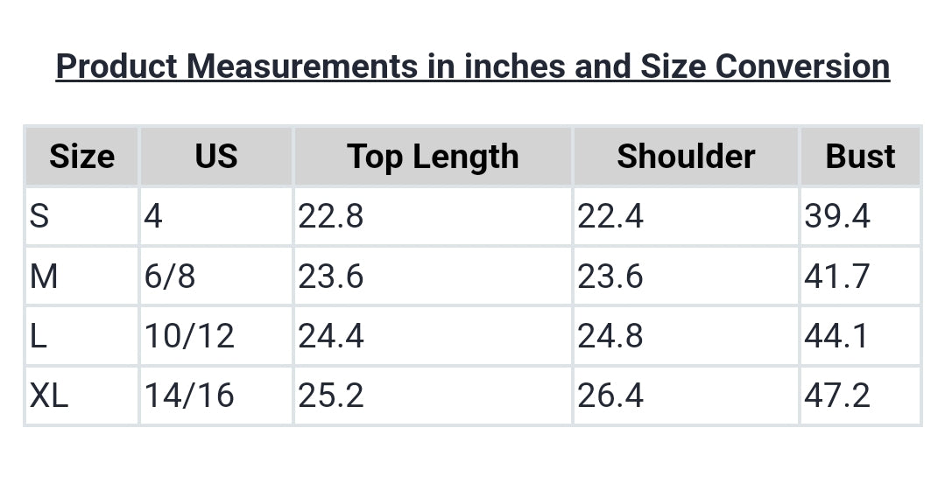Viewport: 945px width, 498px height.
Task: Select the M size cell
Action: pos(44,277)
